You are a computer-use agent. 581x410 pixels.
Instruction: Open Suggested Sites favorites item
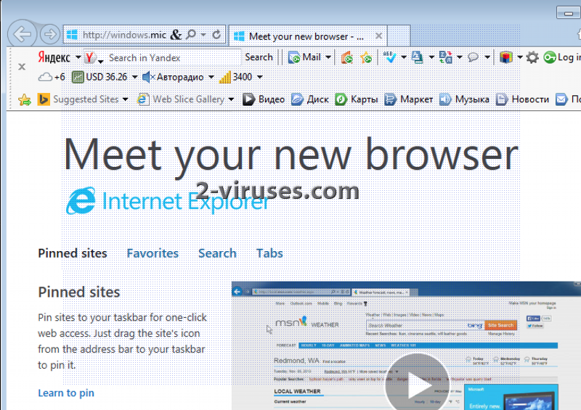coord(82,99)
